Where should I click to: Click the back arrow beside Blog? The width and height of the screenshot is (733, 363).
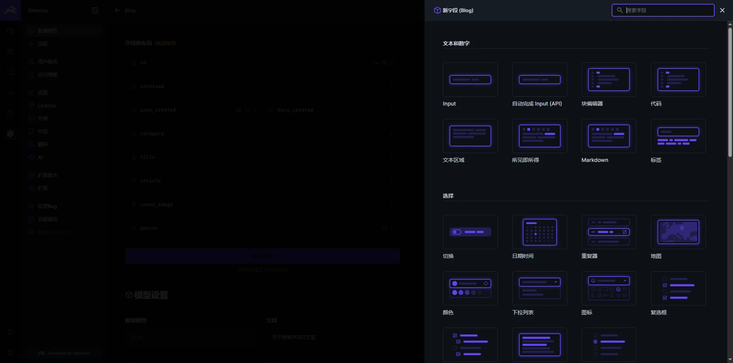117,10
